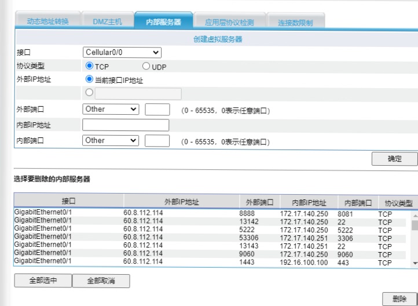The image size is (418, 306).
Task: Select the TCP protocol radio button
Action: 90,67
